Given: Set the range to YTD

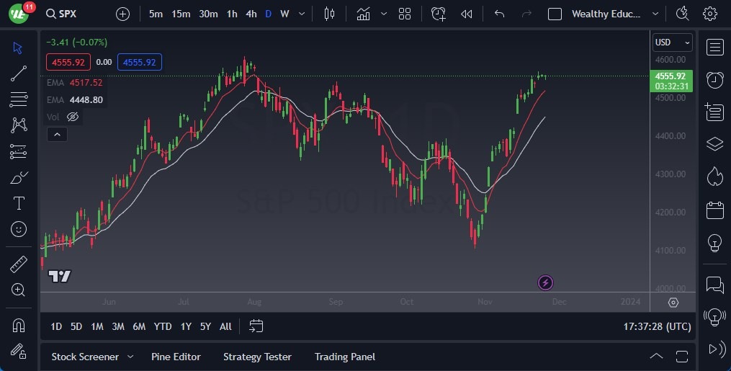Looking at the screenshot, I should tap(163, 326).
